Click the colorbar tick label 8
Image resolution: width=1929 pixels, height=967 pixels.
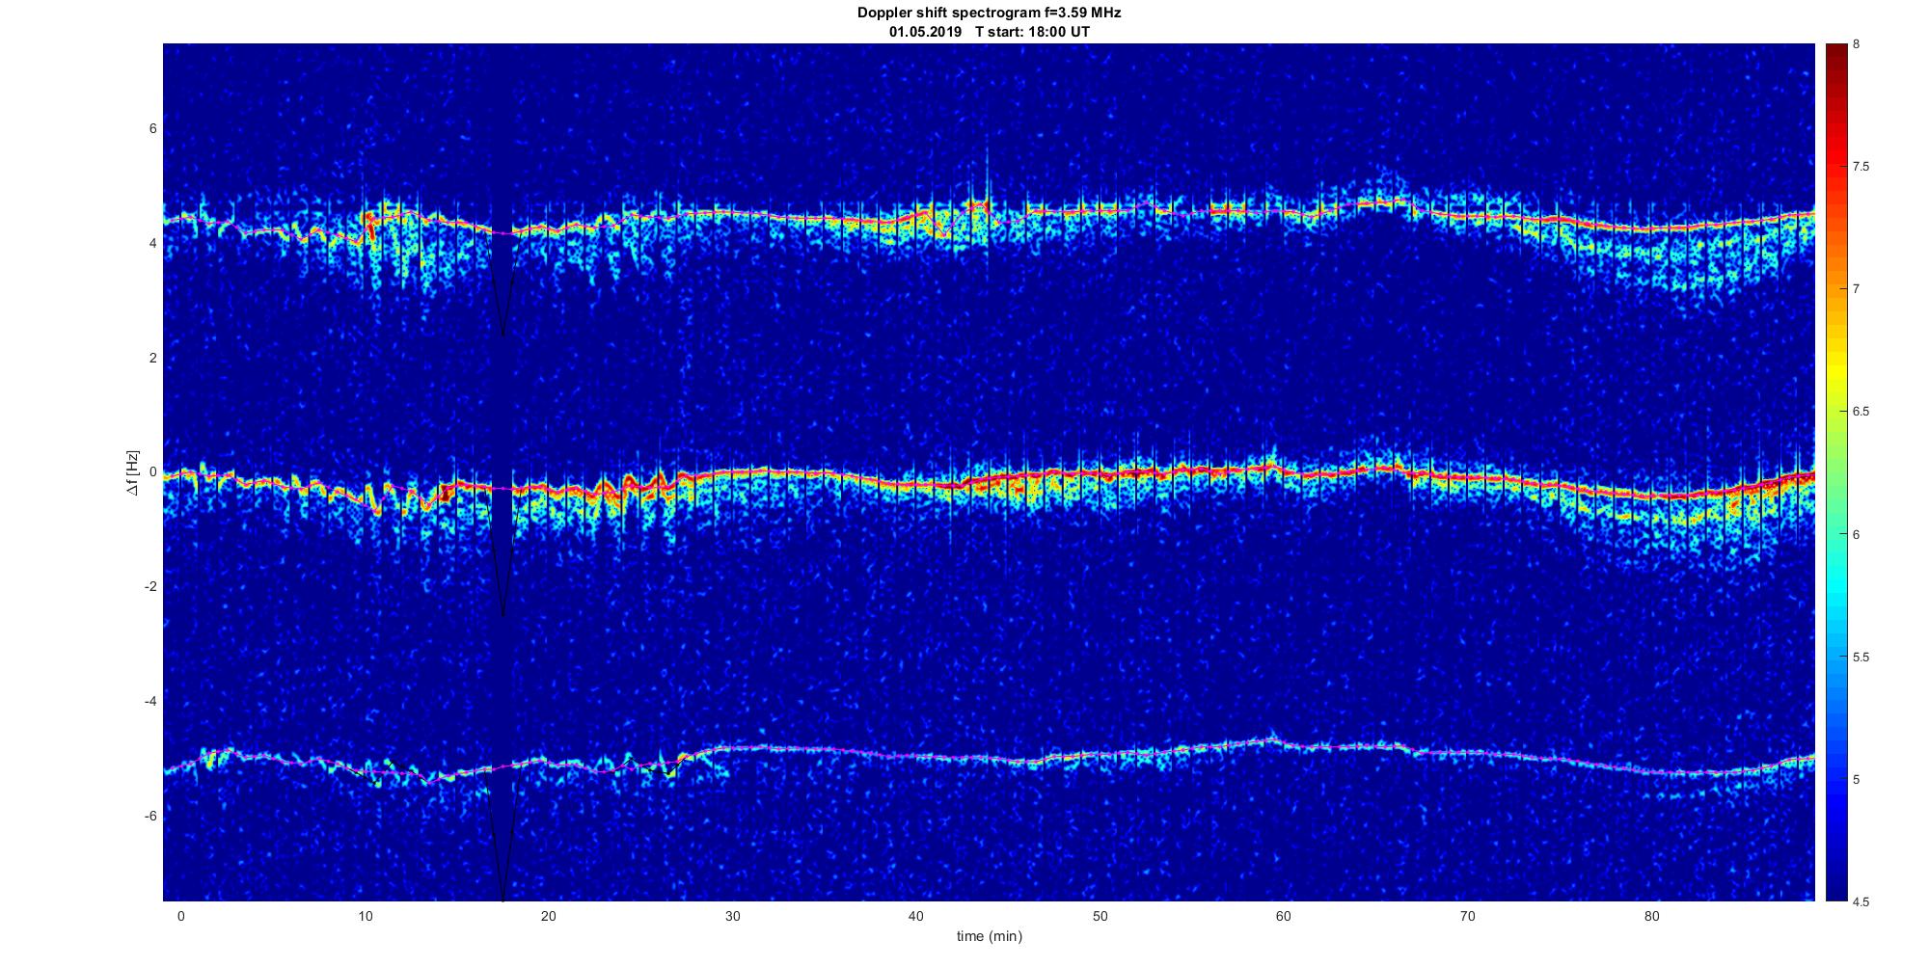click(x=1856, y=44)
